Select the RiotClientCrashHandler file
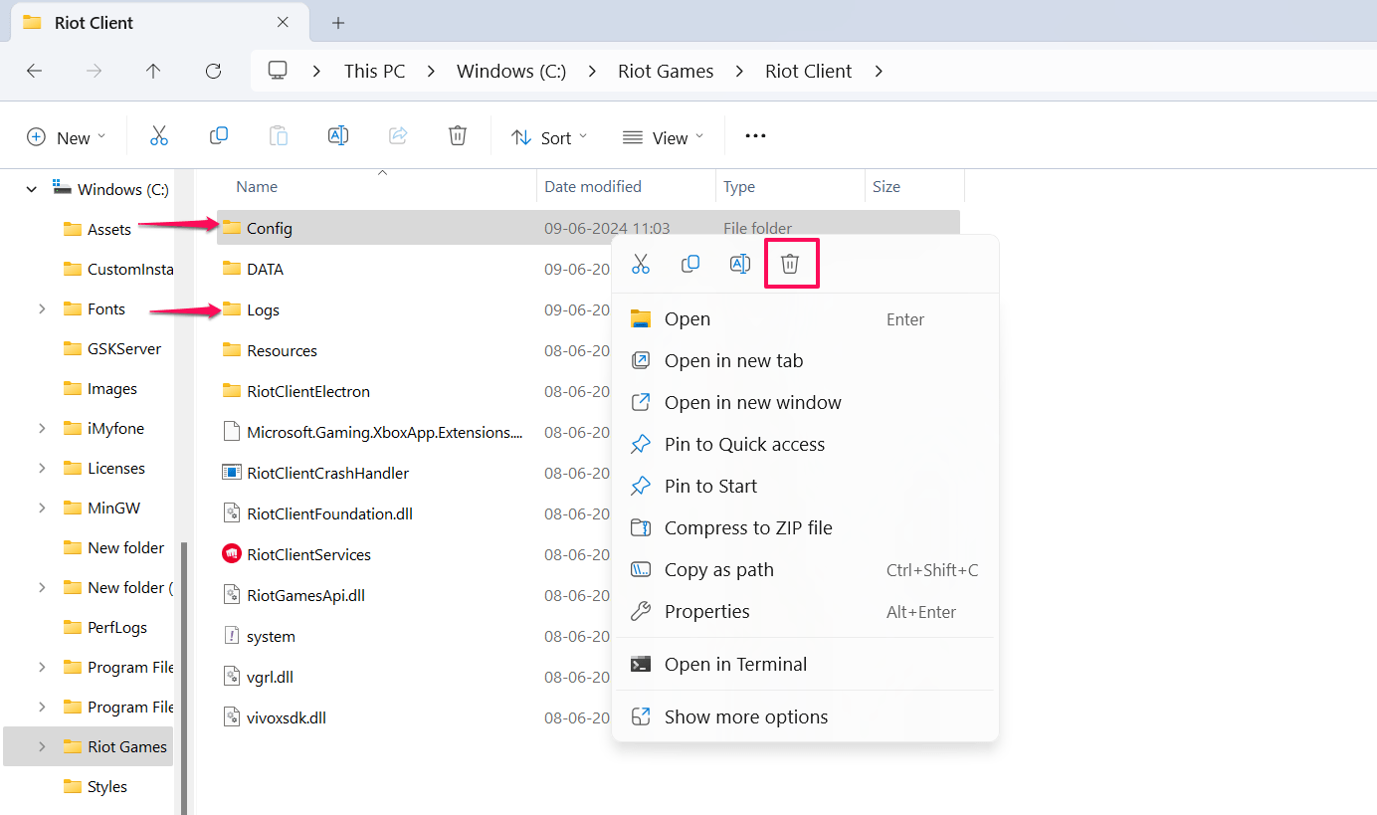Screen dimensions: 1377x815 tap(327, 473)
